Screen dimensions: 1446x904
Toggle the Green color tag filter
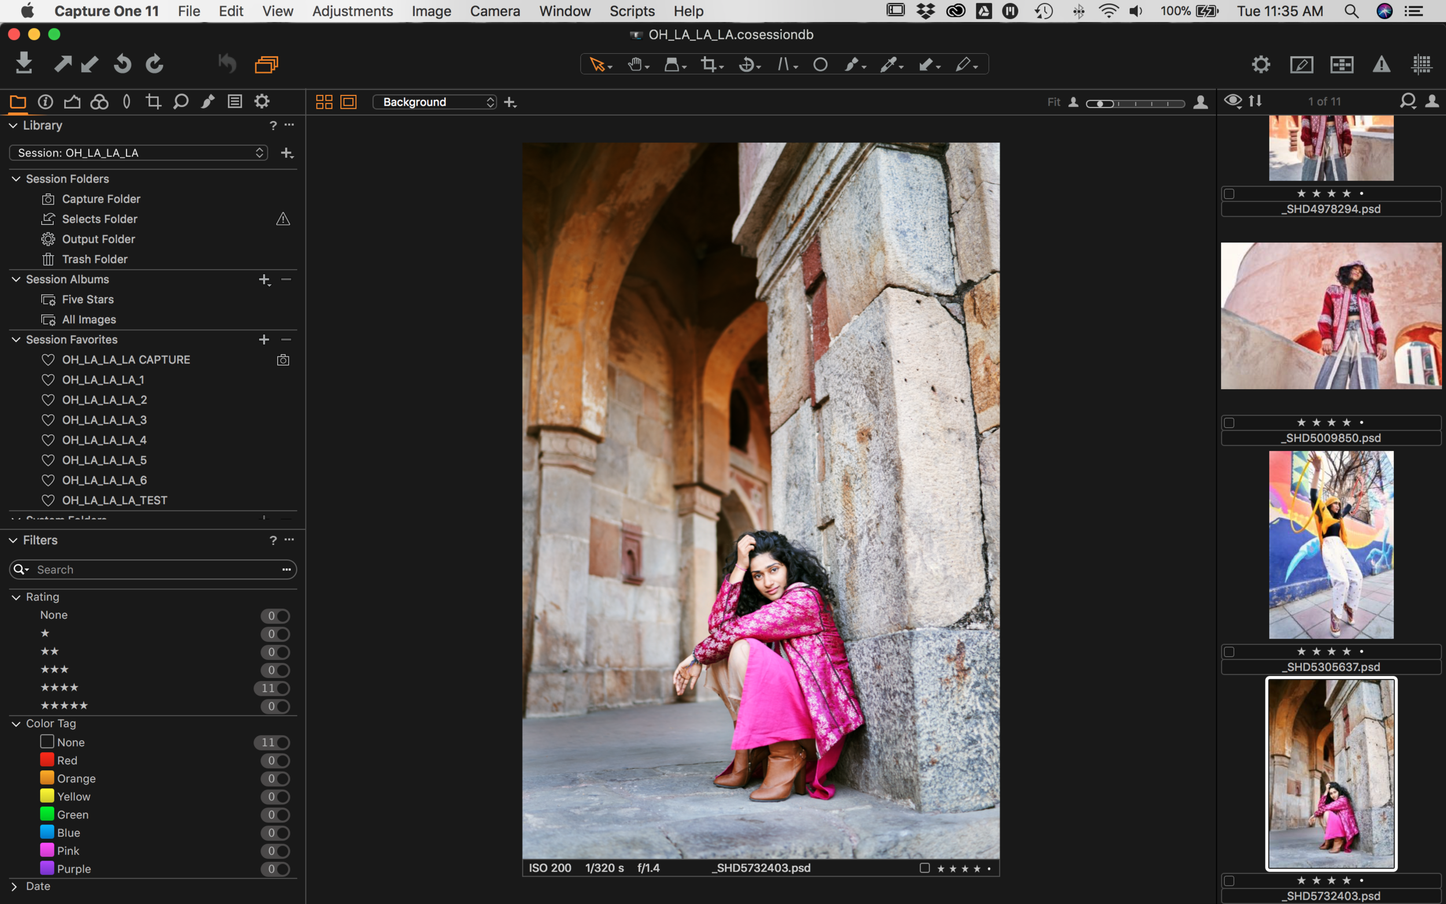(275, 815)
